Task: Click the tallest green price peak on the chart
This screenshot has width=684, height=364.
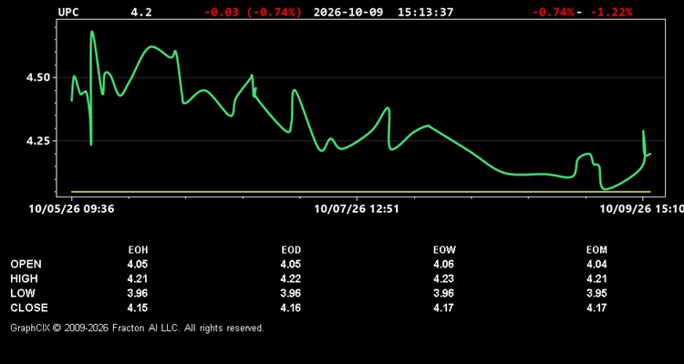Action: (x=92, y=32)
